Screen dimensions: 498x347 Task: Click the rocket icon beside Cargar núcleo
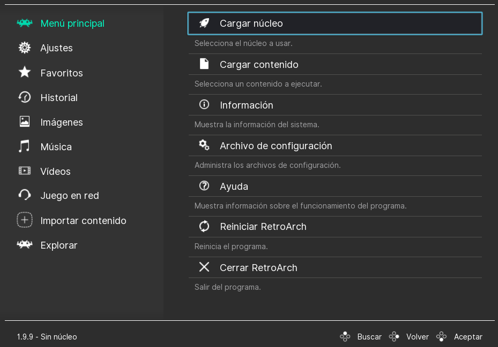pos(204,24)
